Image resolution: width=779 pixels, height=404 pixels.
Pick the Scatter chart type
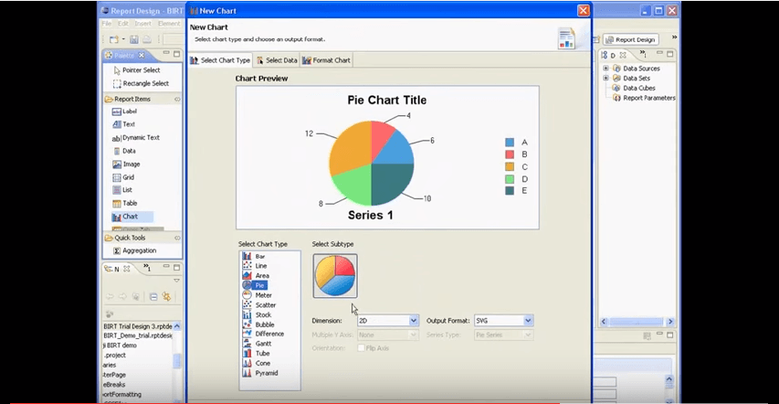tap(266, 305)
